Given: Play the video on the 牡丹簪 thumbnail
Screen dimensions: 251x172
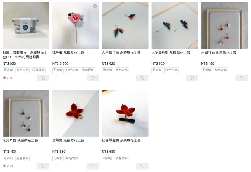Looking at the screenshot, I should (x=95, y=6).
